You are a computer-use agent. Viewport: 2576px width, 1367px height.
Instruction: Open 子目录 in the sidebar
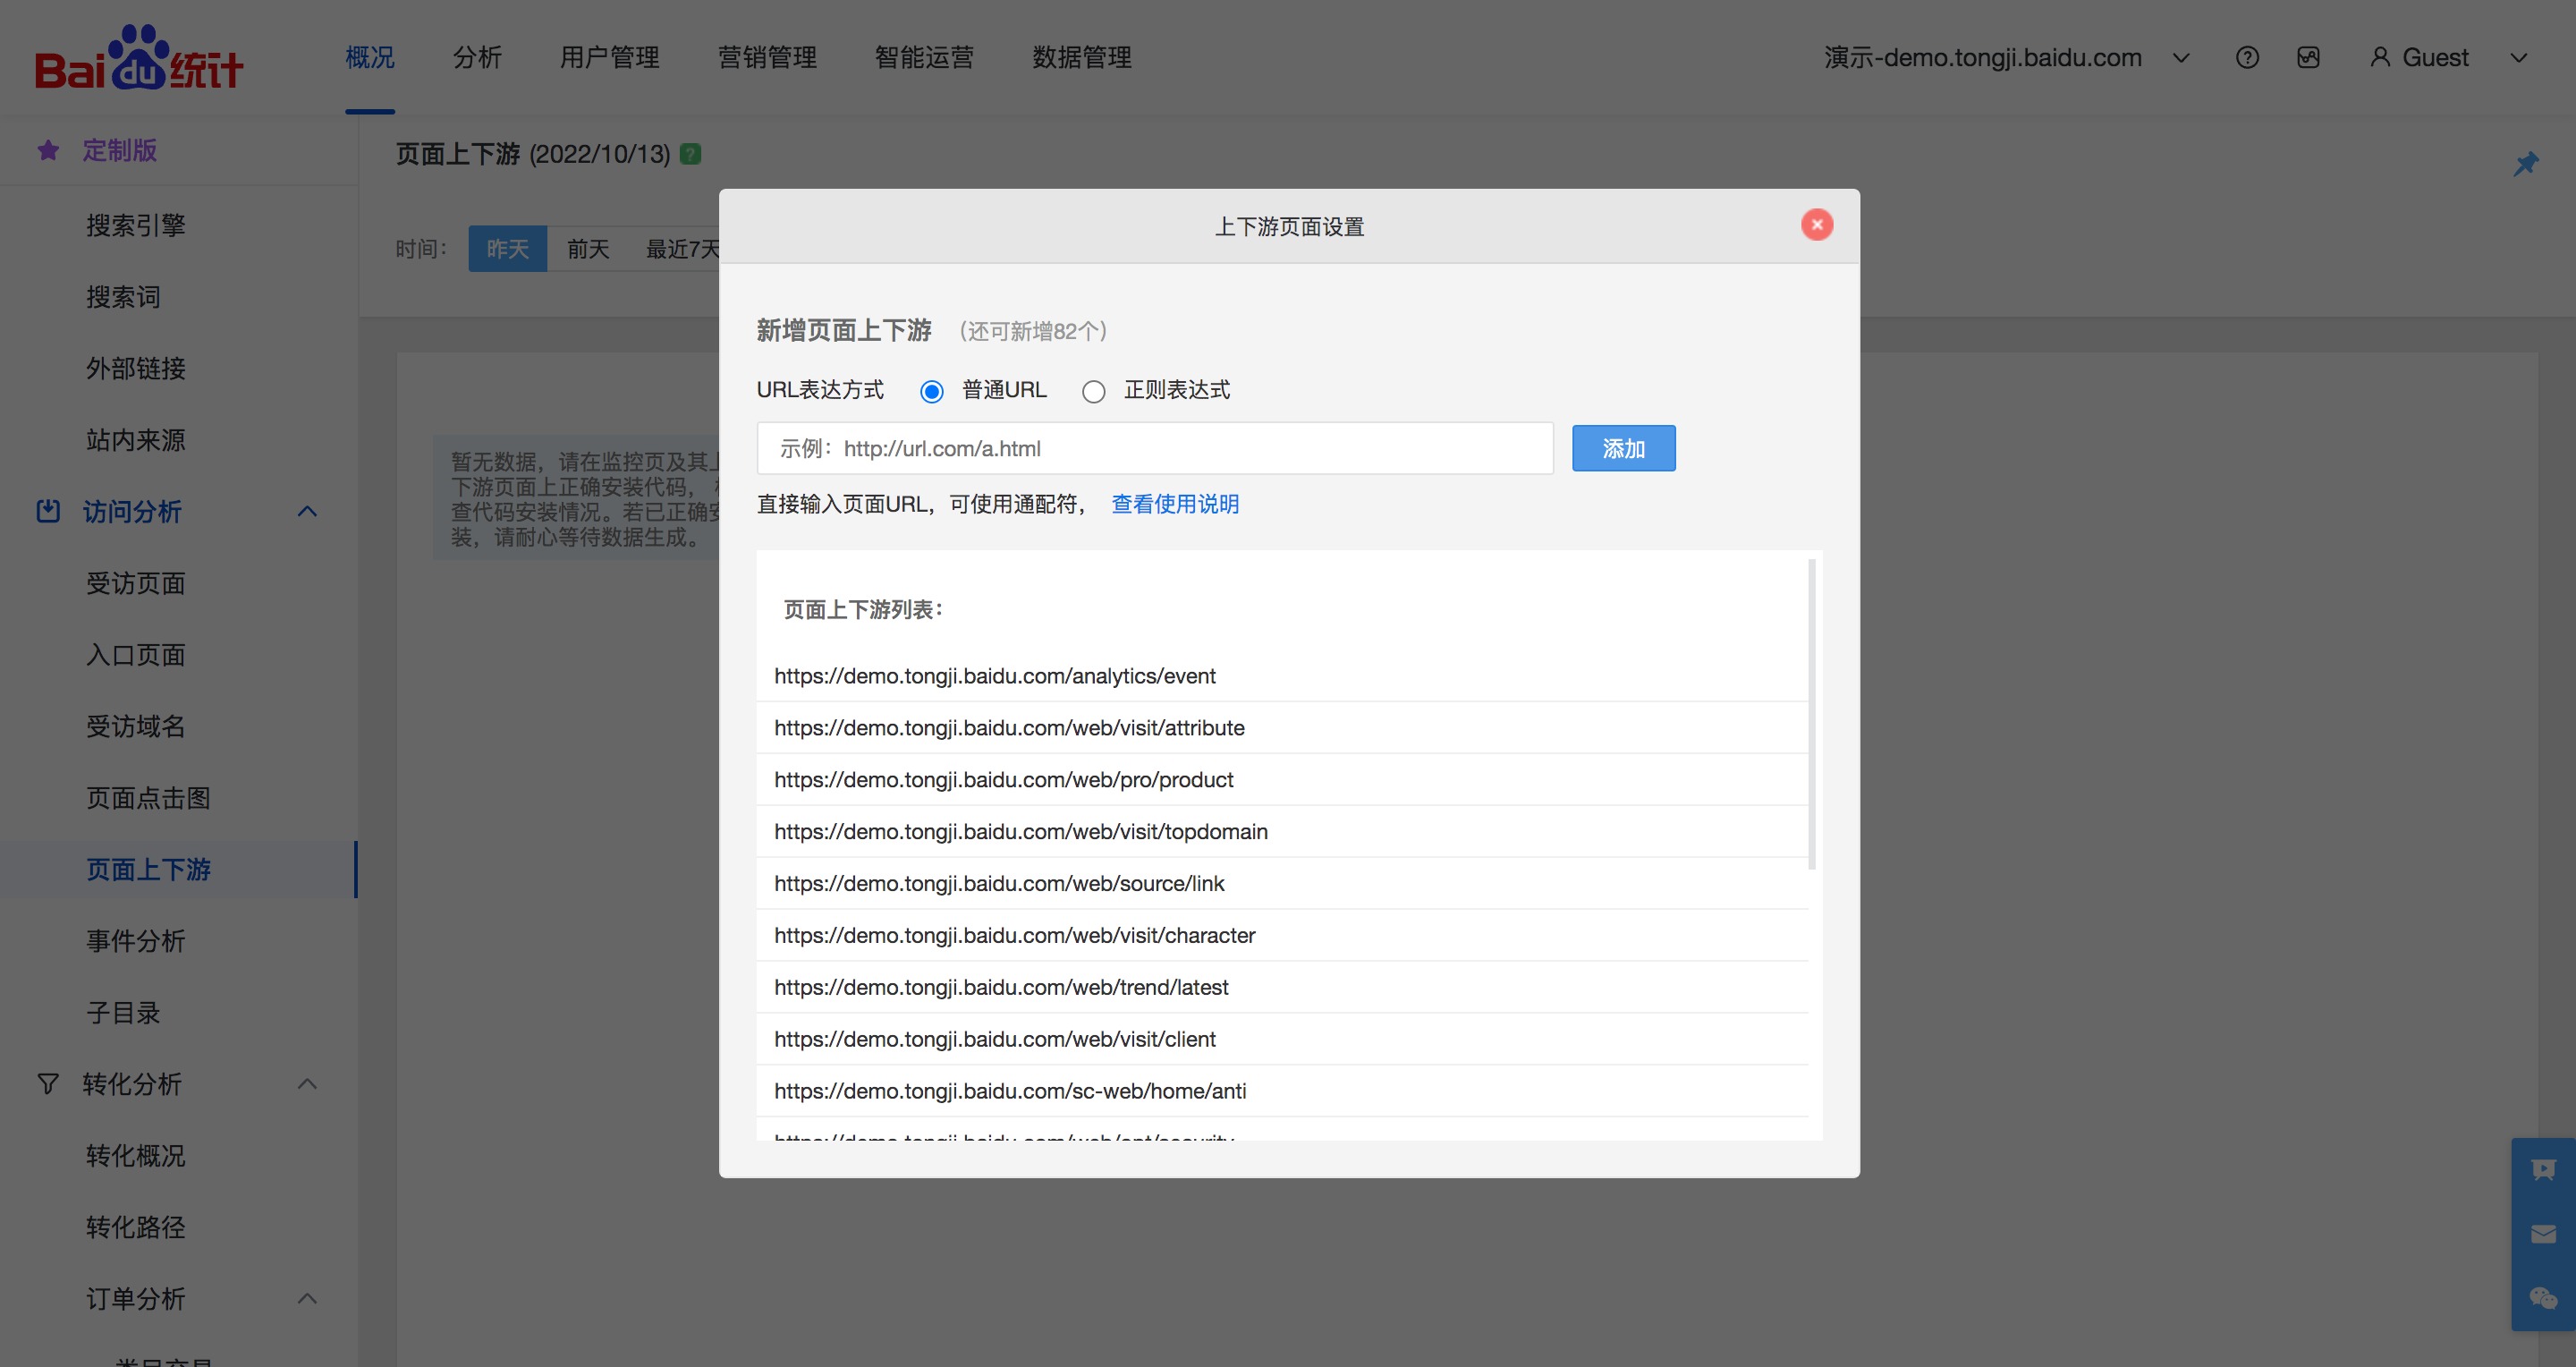click(x=123, y=1013)
